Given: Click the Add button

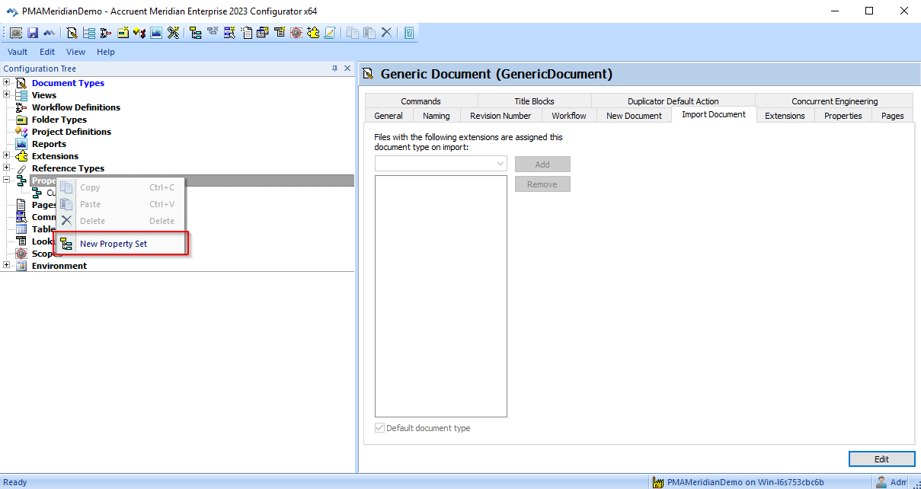Looking at the screenshot, I should 542,165.
